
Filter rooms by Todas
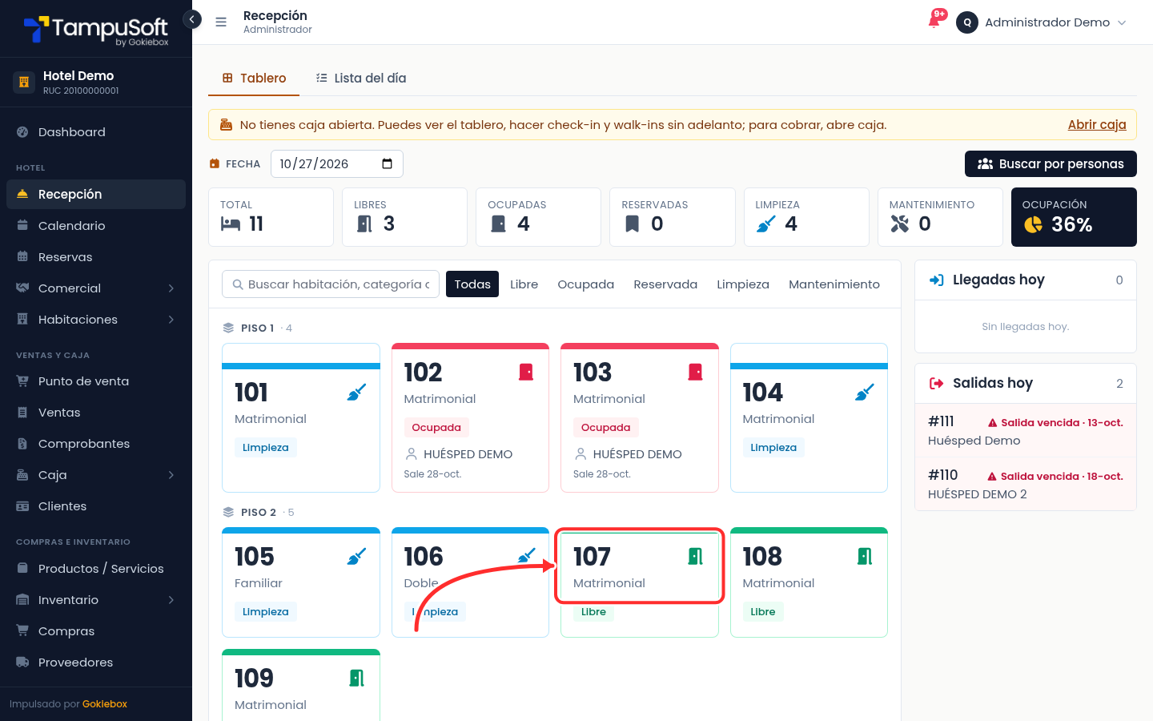(472, 284)
